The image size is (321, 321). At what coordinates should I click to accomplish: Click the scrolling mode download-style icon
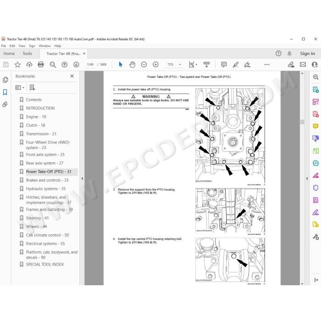pos(206,65)
